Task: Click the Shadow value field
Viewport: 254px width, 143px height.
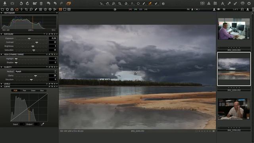Action: pyautogui.click(x=53, y=62)
